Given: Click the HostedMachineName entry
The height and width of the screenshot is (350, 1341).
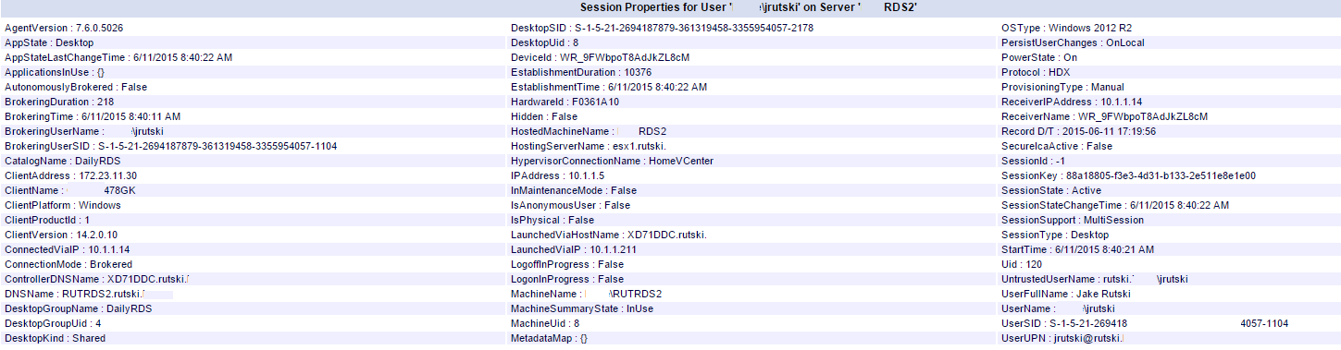Looking at the screenshot, I should 590,131.
